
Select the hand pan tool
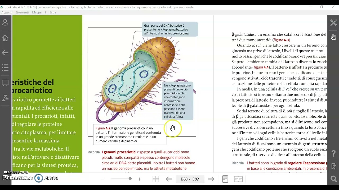pos(333,37)
